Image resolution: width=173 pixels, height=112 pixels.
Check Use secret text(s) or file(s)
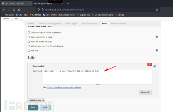coord(29,37)
